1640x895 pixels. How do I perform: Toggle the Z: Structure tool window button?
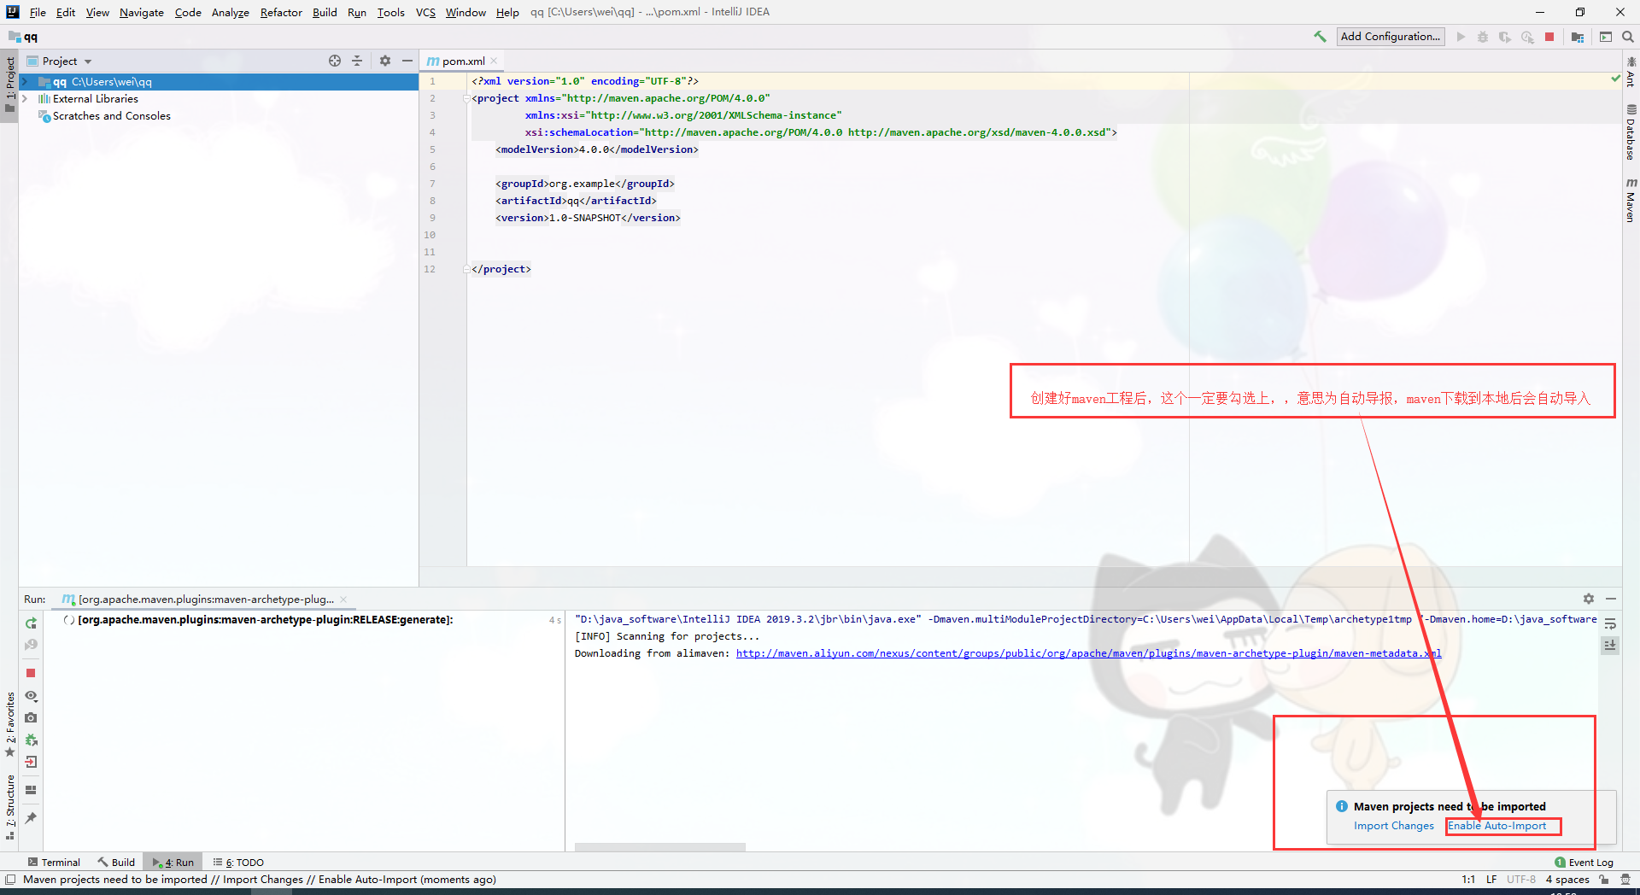coord(9,808)
